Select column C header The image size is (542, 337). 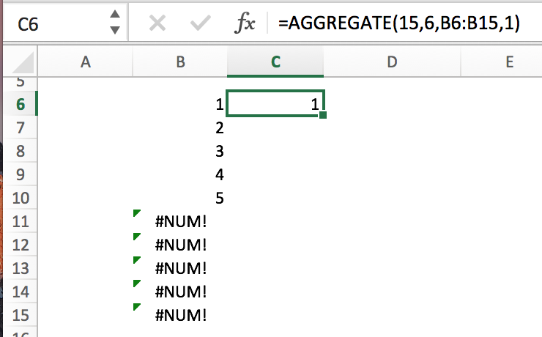[275, 63]
